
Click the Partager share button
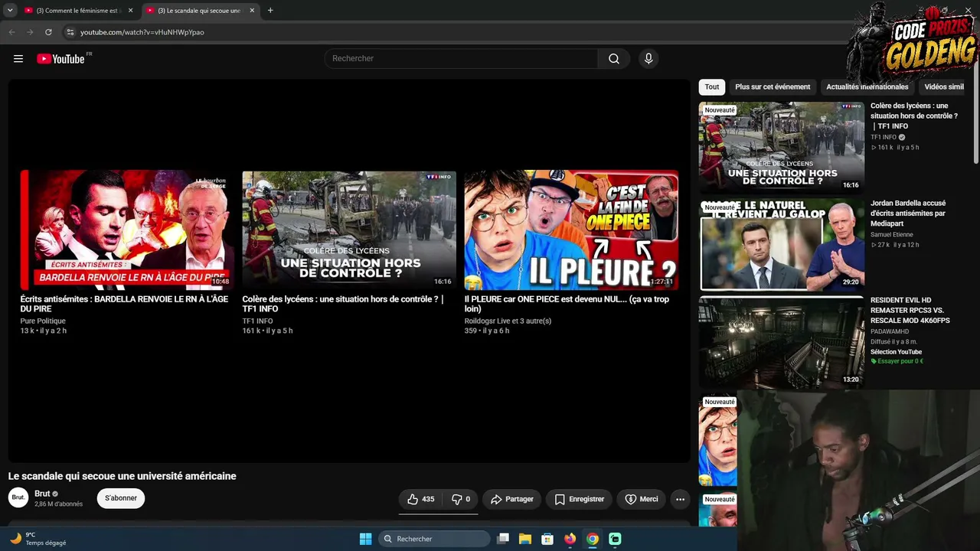click(512, 499)
